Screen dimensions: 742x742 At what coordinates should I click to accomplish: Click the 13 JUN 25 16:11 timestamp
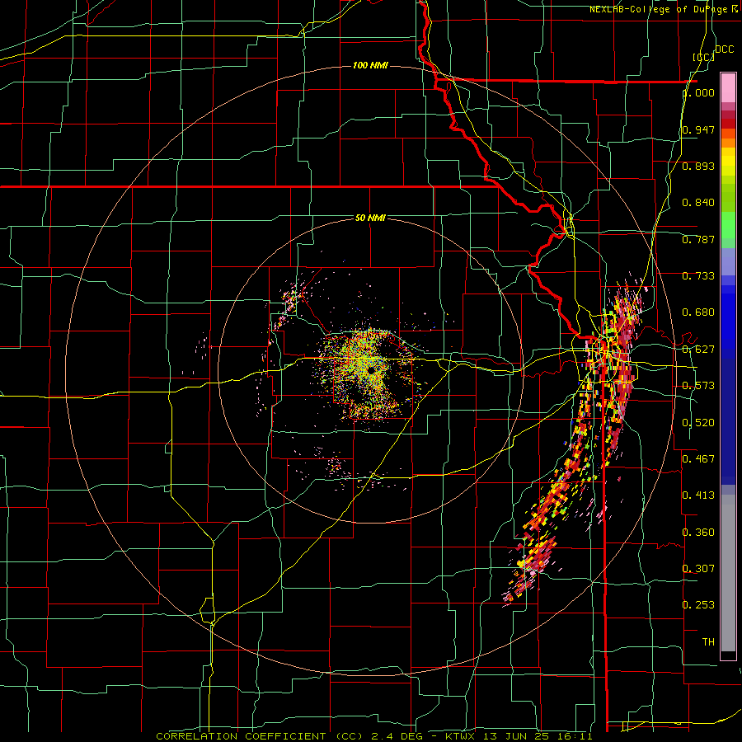tap(537, 736)
